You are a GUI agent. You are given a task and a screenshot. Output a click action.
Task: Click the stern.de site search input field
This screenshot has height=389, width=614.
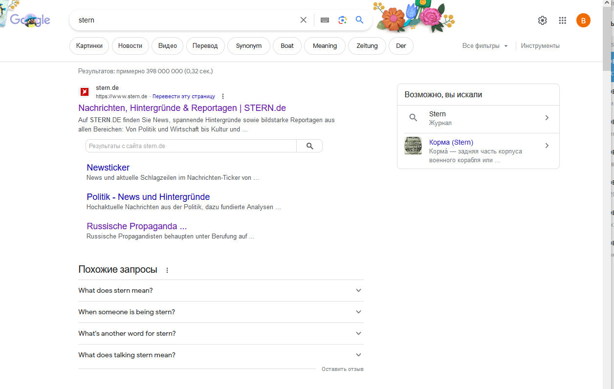(191, 146)
